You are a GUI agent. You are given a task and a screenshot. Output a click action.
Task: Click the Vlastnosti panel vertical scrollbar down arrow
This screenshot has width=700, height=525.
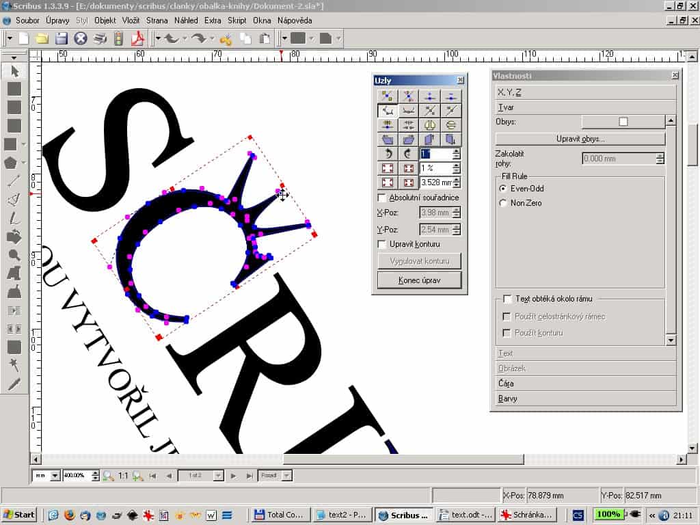tap(671, 340)
